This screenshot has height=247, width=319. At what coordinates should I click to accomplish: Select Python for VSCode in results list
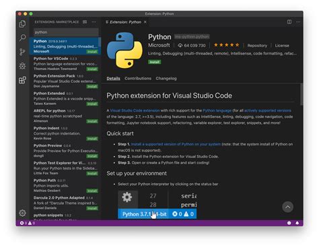point(65,63)
